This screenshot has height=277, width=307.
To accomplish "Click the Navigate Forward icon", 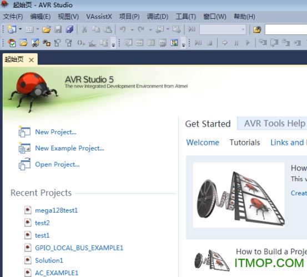I will (177, 29).
